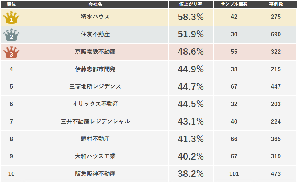Click 野村不動産 in rank 8
The width and height of the screenshot is (297, 182).
tap(95, 139)
